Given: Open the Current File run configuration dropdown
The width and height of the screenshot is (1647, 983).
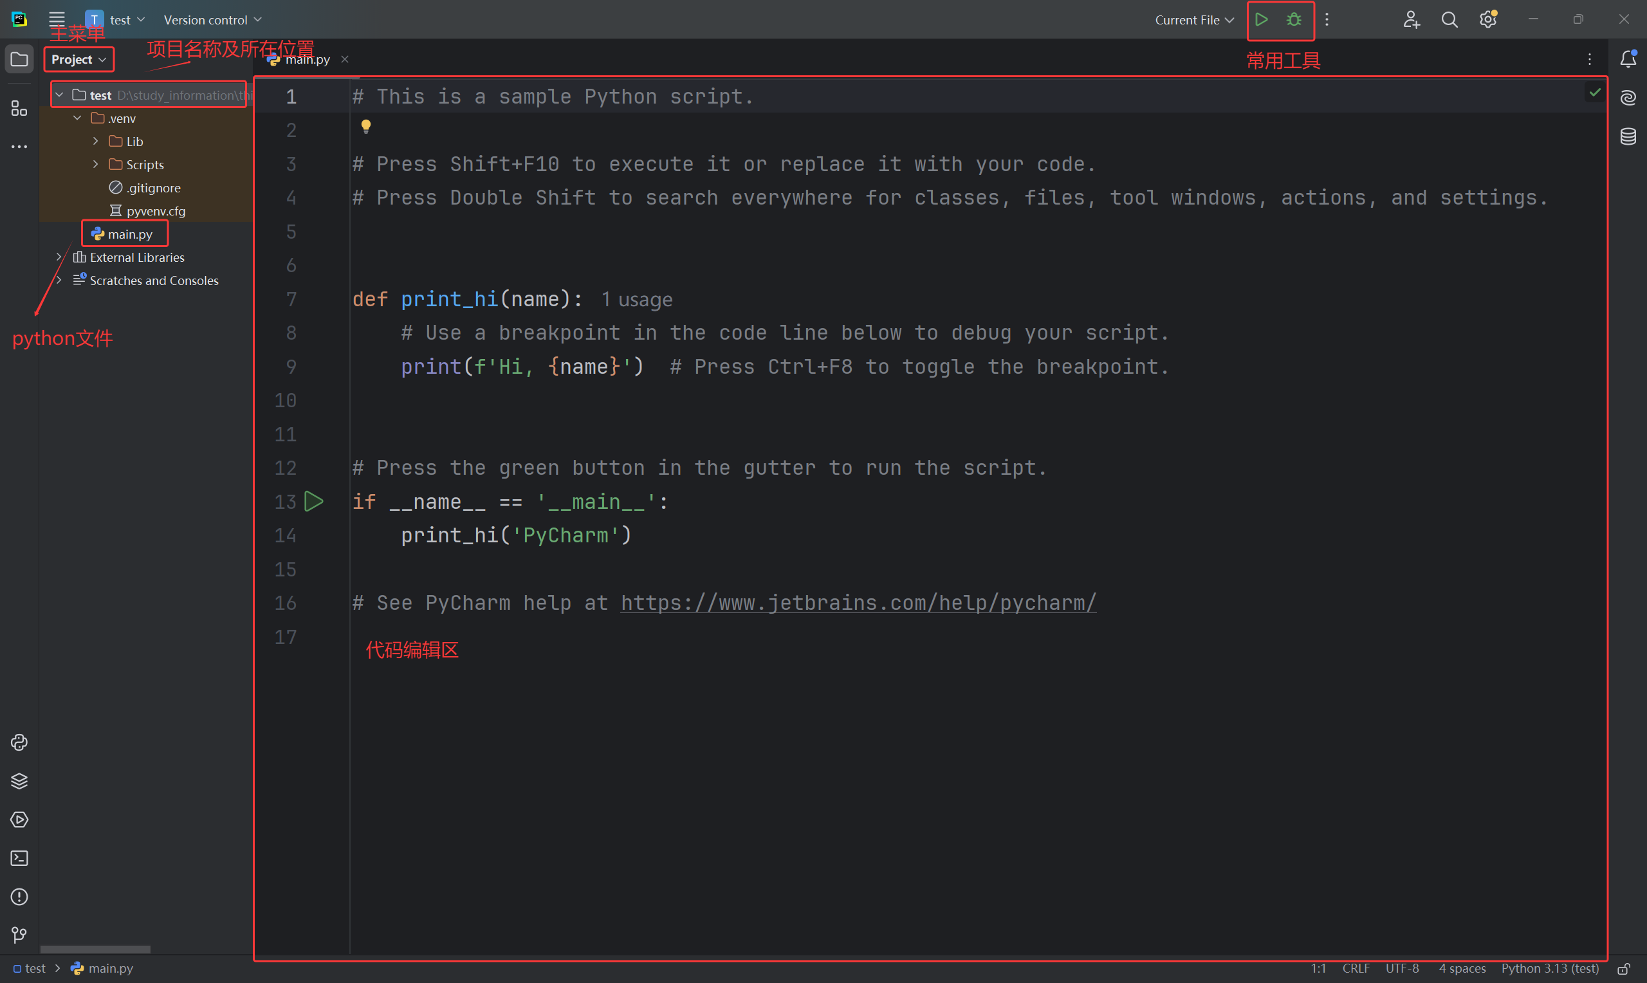Looking at the screenshot, I should [x=1193, y=20].
